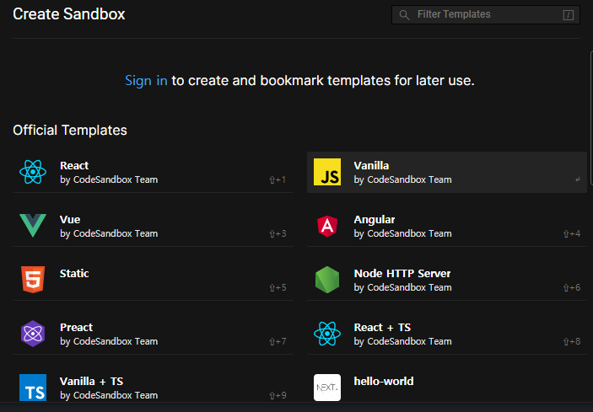593x412 pixels.
Task: Select the Vue template title
Action: tap(70, 219)
